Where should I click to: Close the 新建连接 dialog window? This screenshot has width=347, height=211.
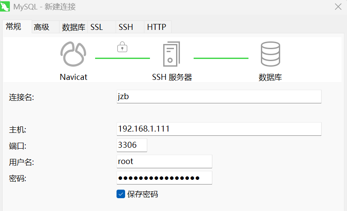click(338, 7)
